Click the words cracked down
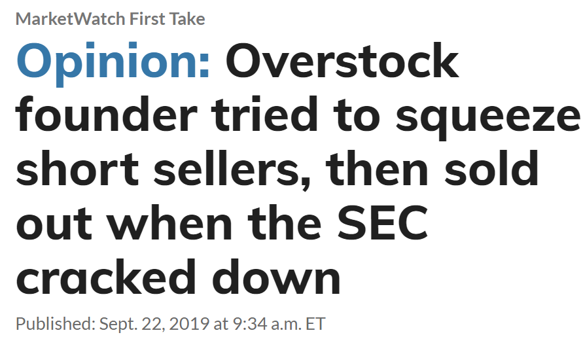583x337 pixels. (x=178, y=277)
